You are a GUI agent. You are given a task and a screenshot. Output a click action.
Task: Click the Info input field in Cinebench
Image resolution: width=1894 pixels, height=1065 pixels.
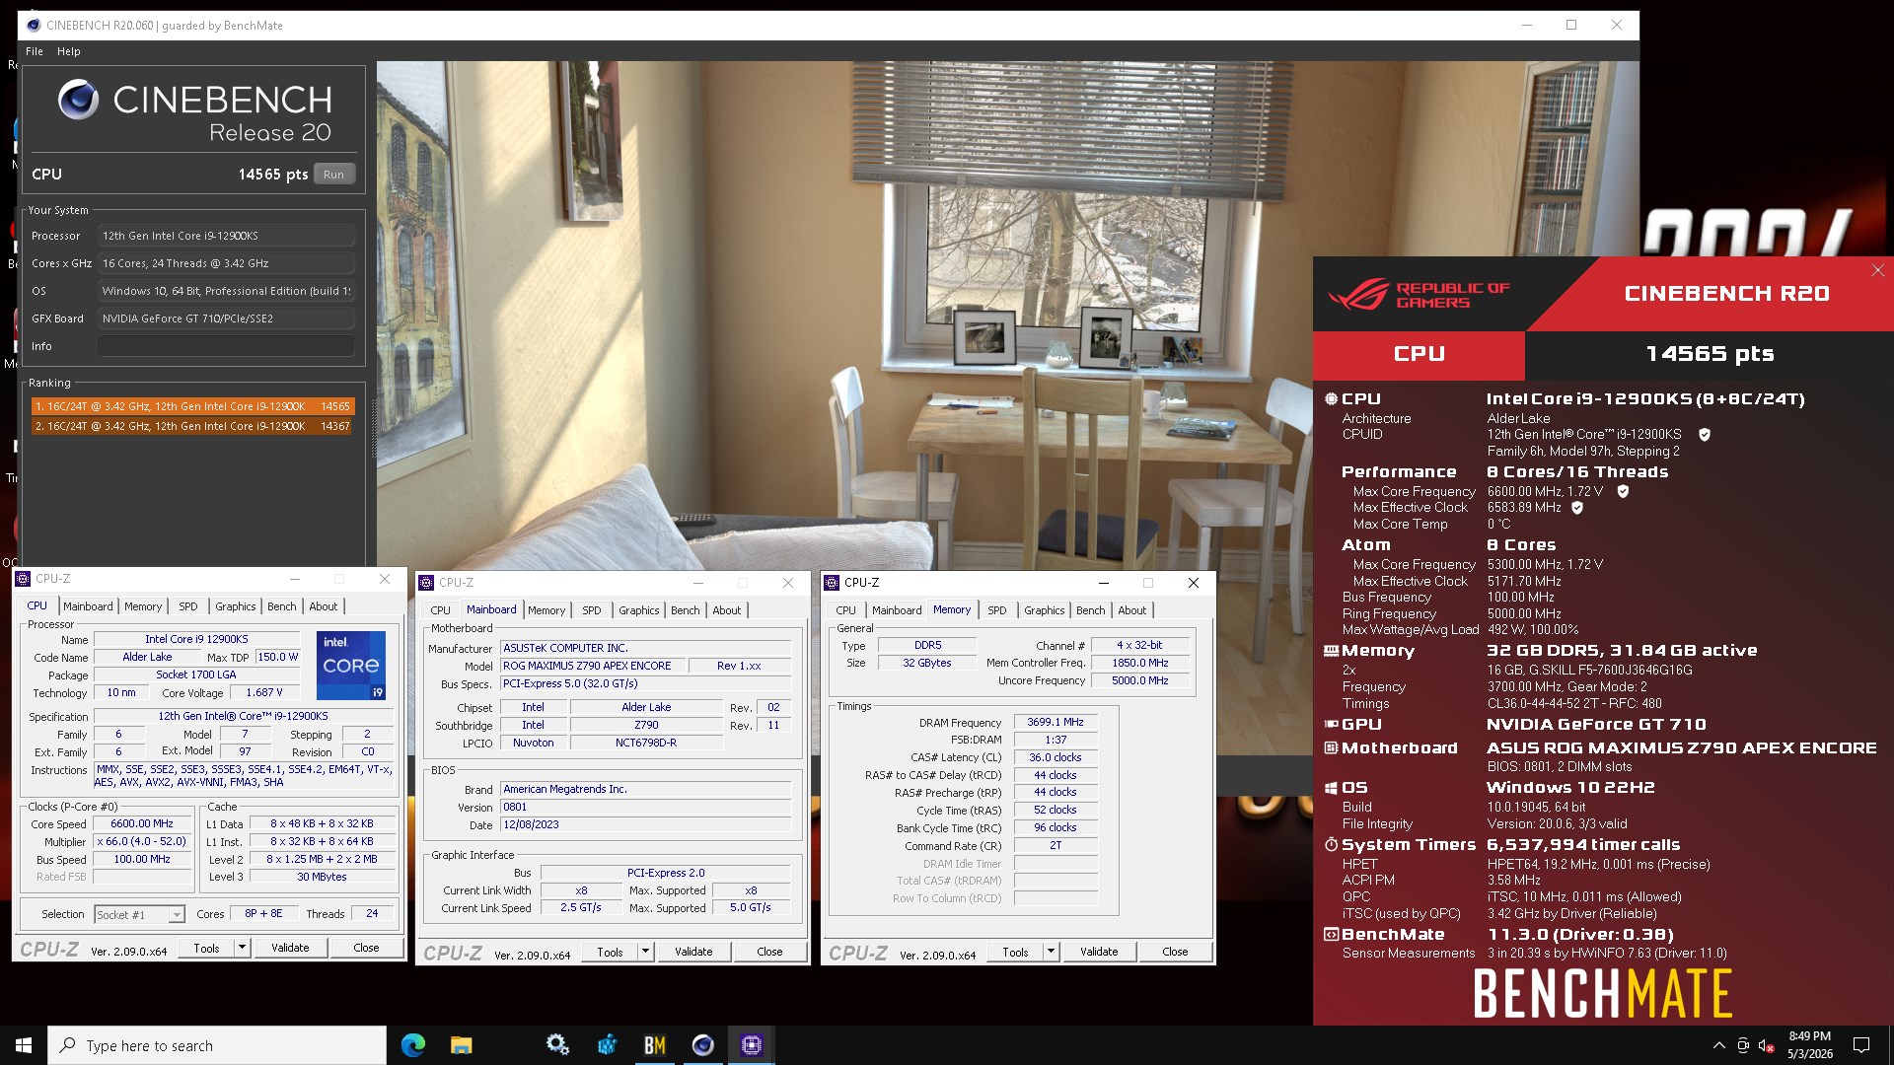pos(226,346)
